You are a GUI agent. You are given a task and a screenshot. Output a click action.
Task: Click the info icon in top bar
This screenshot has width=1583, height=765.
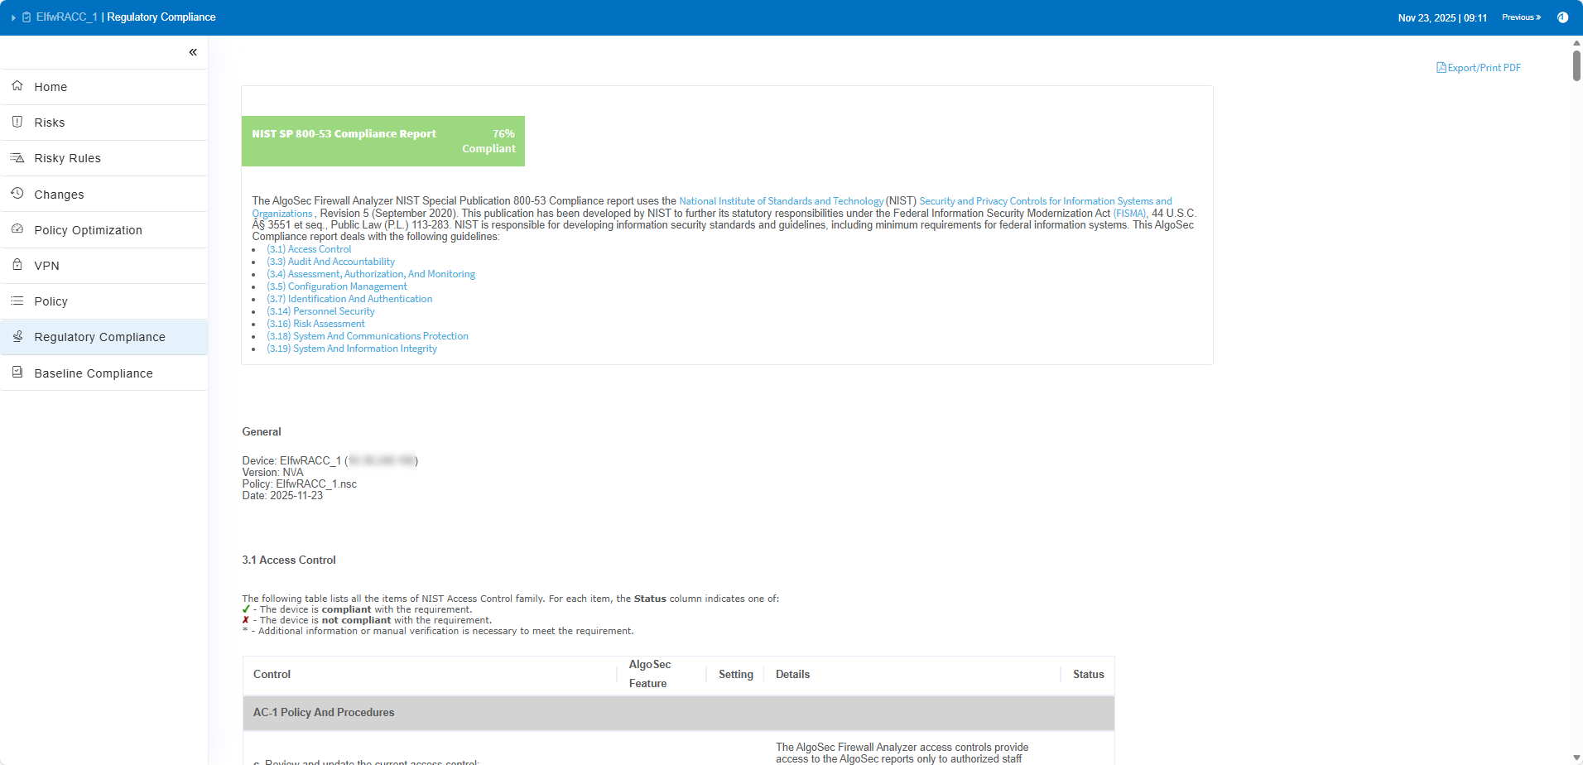tap(1562, 17)
